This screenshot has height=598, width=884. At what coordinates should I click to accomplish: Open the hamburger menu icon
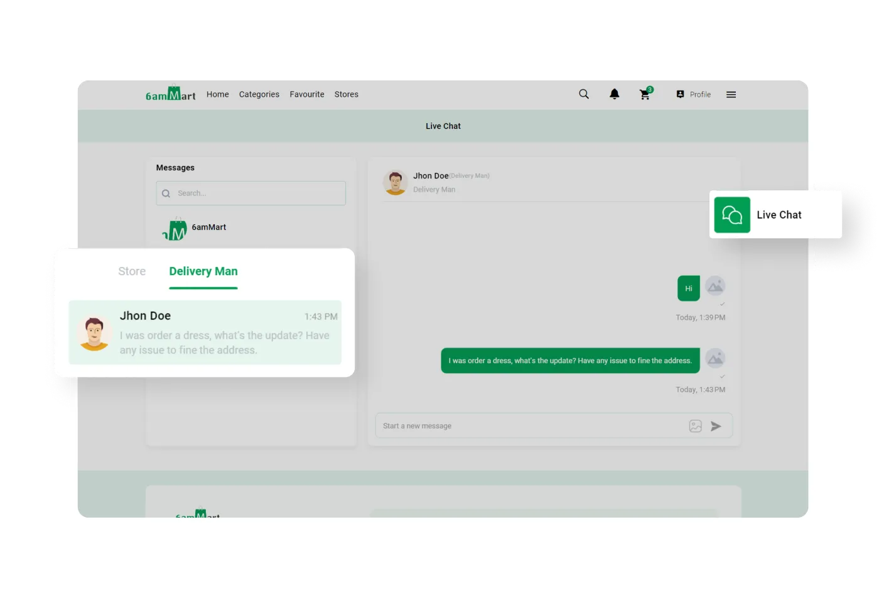coord(731,95)
